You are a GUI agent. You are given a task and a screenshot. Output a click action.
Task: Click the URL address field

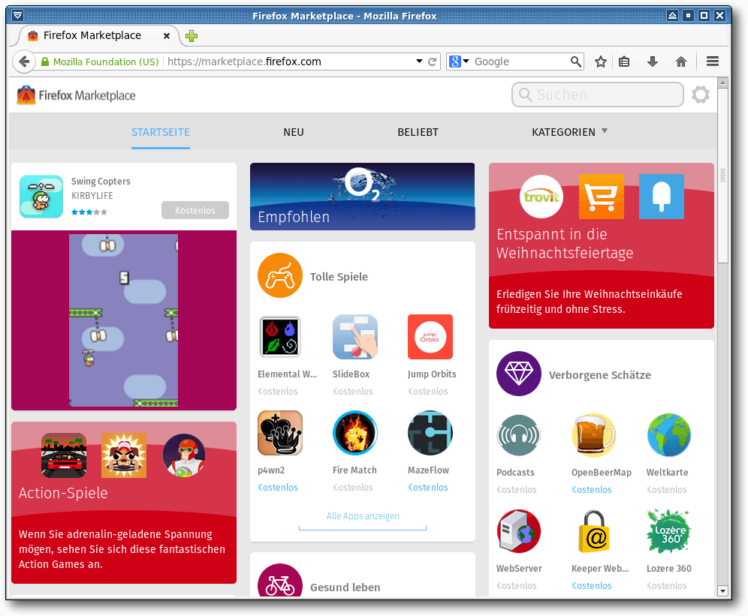pos(290,62)
